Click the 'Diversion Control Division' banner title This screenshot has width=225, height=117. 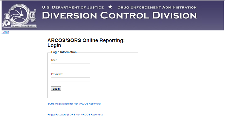(119, 15)
